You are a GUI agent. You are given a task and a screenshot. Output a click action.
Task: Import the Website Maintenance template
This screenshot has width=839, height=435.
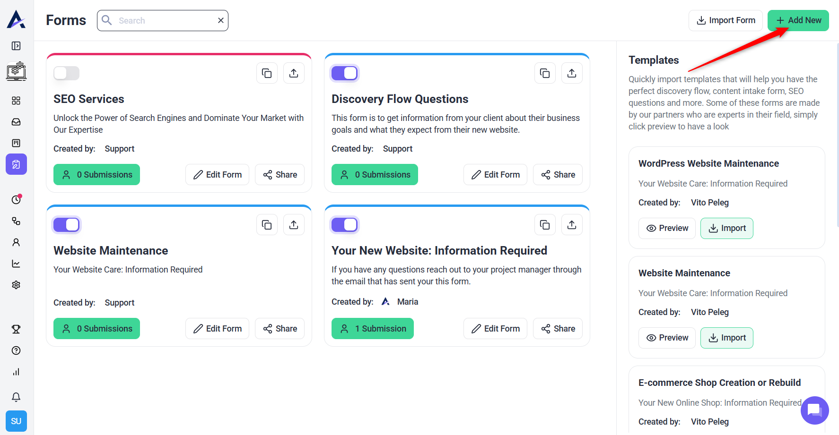726,338
